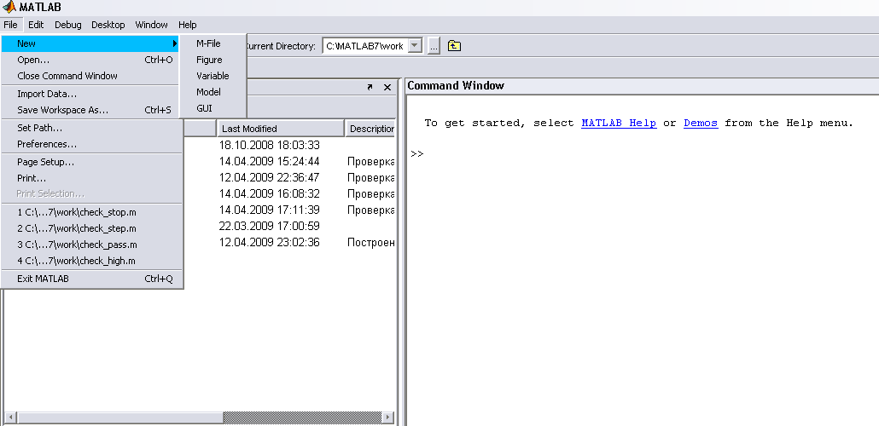The width and height of the screenshot is (879, 426).
Task: Choose Print... menu item
Action: tap(92, 178)
